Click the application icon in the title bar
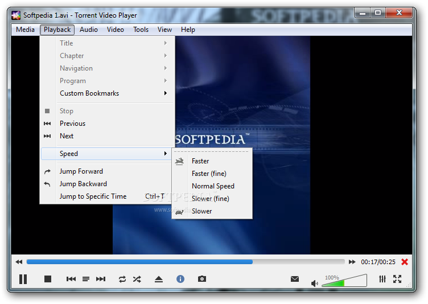428x304 pixels. (x=16, y=15)
